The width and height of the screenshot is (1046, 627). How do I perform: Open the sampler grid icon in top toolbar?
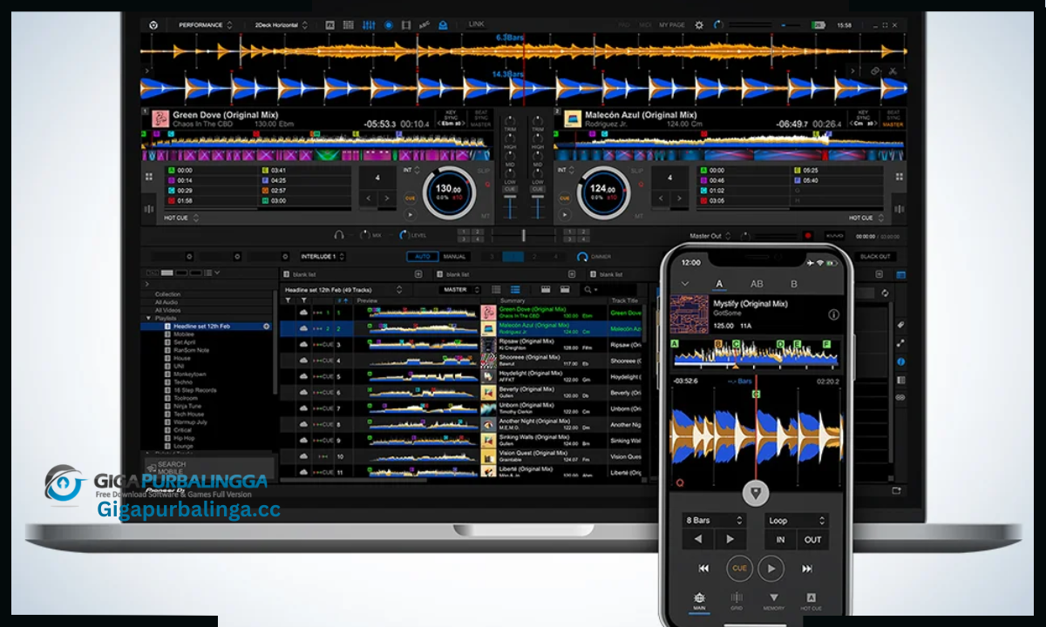pos(350,25)
